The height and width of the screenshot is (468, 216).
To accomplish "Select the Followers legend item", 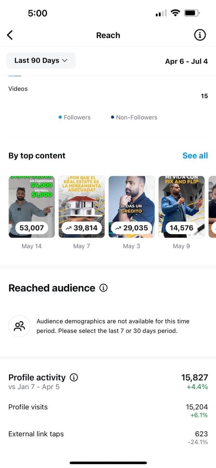I will [75, 117].
